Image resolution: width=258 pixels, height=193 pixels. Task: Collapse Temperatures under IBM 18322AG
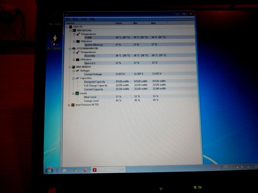(74, 34)
